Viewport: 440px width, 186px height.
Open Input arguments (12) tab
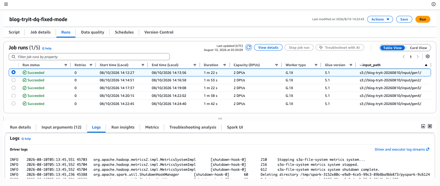click(61, 127)
